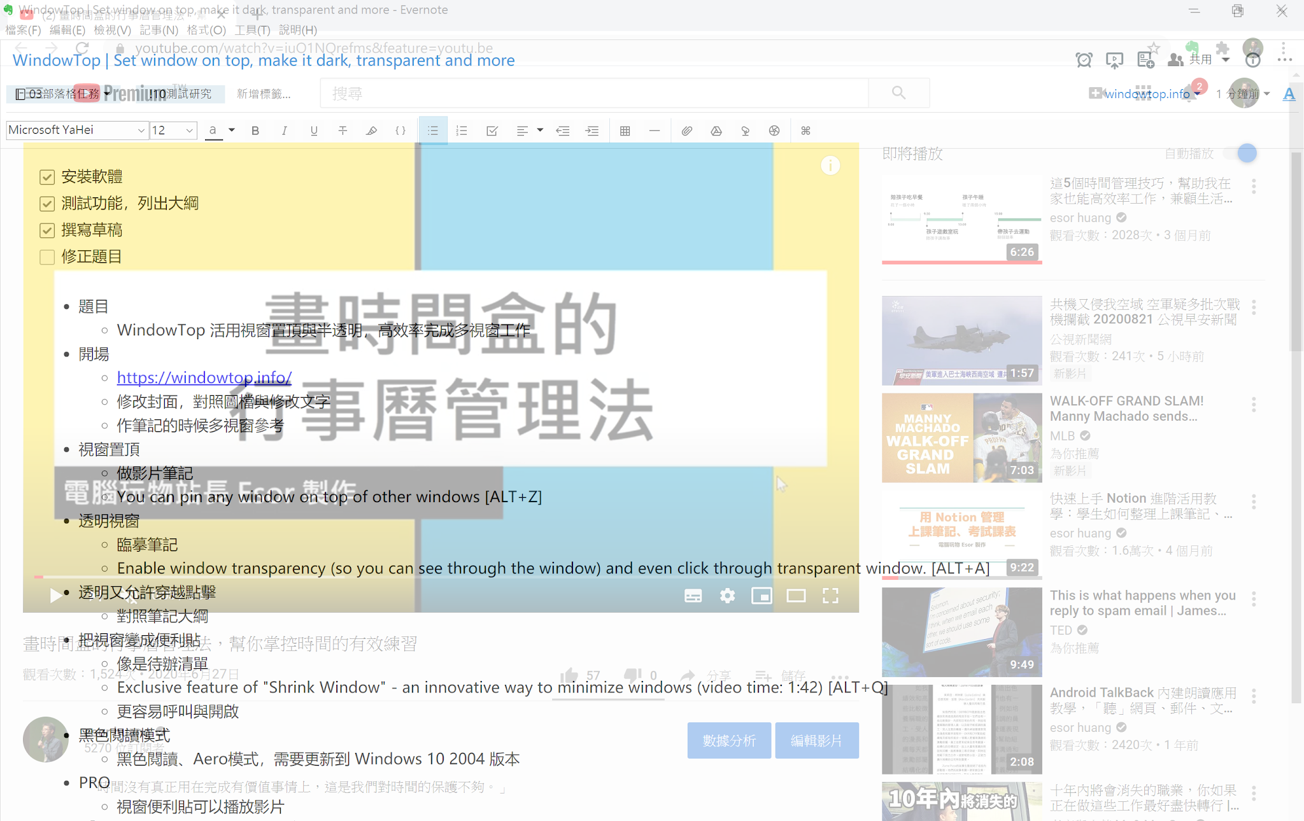This screenshot has height=821, width=1304.
Task: Click the YouTube search magnifier button
Action: click(x=898, y=93)
